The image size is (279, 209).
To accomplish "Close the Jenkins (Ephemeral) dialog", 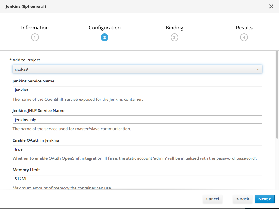I will (x=271, y=7).
